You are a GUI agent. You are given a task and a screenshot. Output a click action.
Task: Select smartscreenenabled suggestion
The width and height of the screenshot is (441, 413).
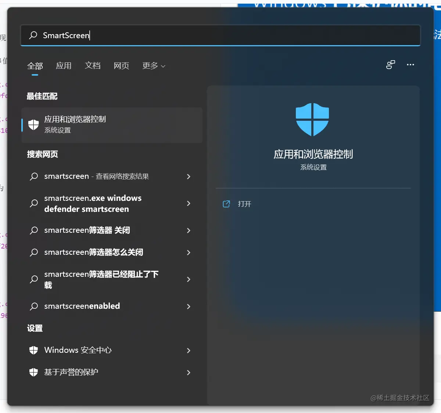(112, 306)
